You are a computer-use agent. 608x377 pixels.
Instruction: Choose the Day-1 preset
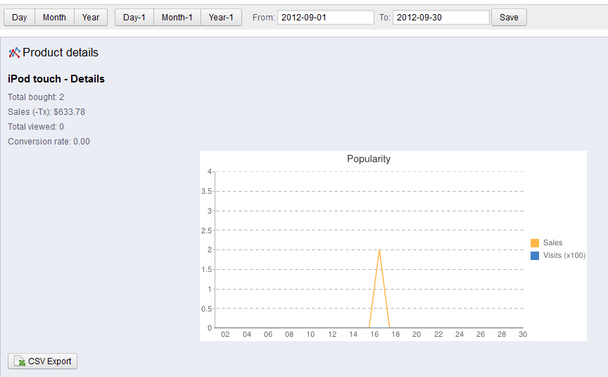pos(134,18)
